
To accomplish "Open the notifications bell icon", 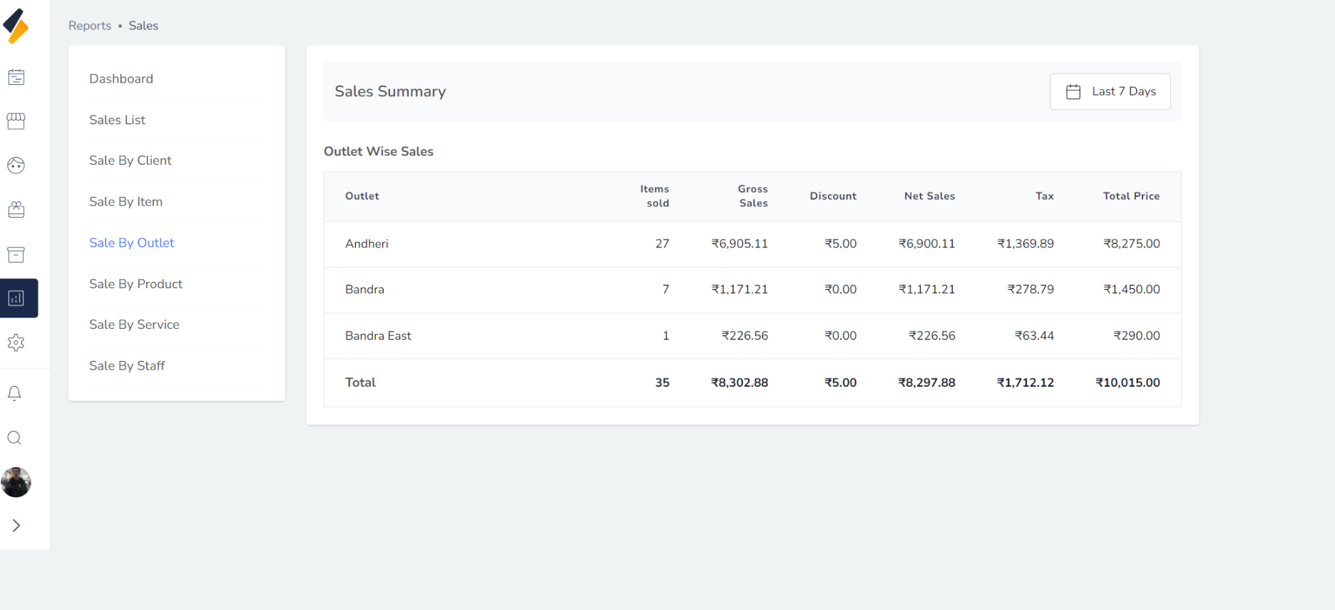I will click(14, 393).
